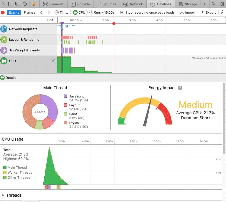Detach inspector into separate window

(18, 4)
